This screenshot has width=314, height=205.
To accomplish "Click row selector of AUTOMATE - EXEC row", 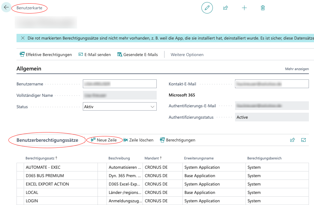I will pyautogui.click(x=20, y=167).
